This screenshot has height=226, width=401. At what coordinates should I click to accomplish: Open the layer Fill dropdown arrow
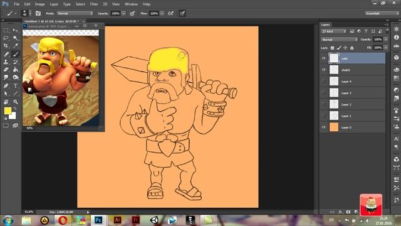386,48
